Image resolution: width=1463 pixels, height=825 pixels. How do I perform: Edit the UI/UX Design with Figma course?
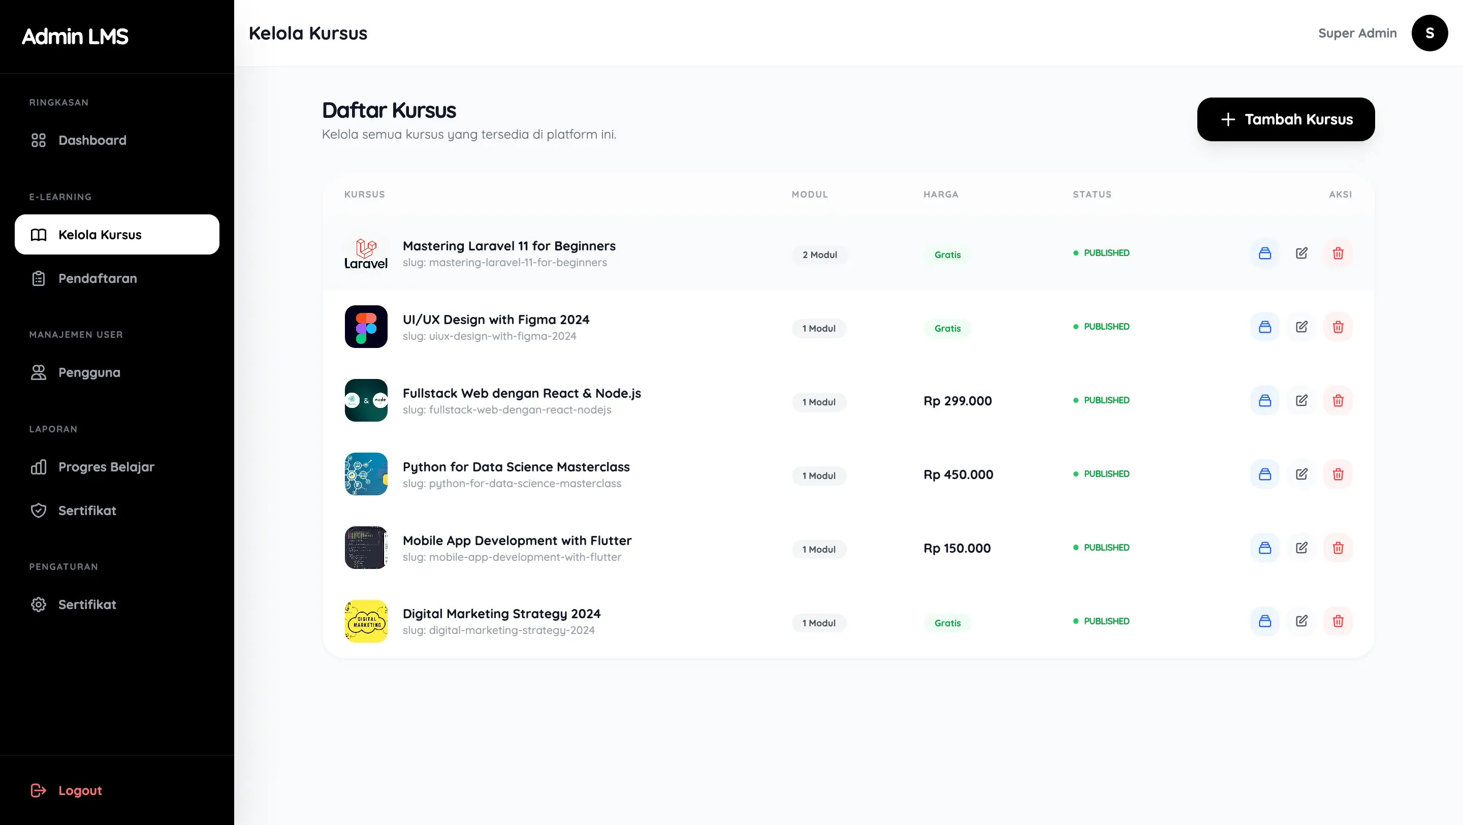pos(1301,327)
